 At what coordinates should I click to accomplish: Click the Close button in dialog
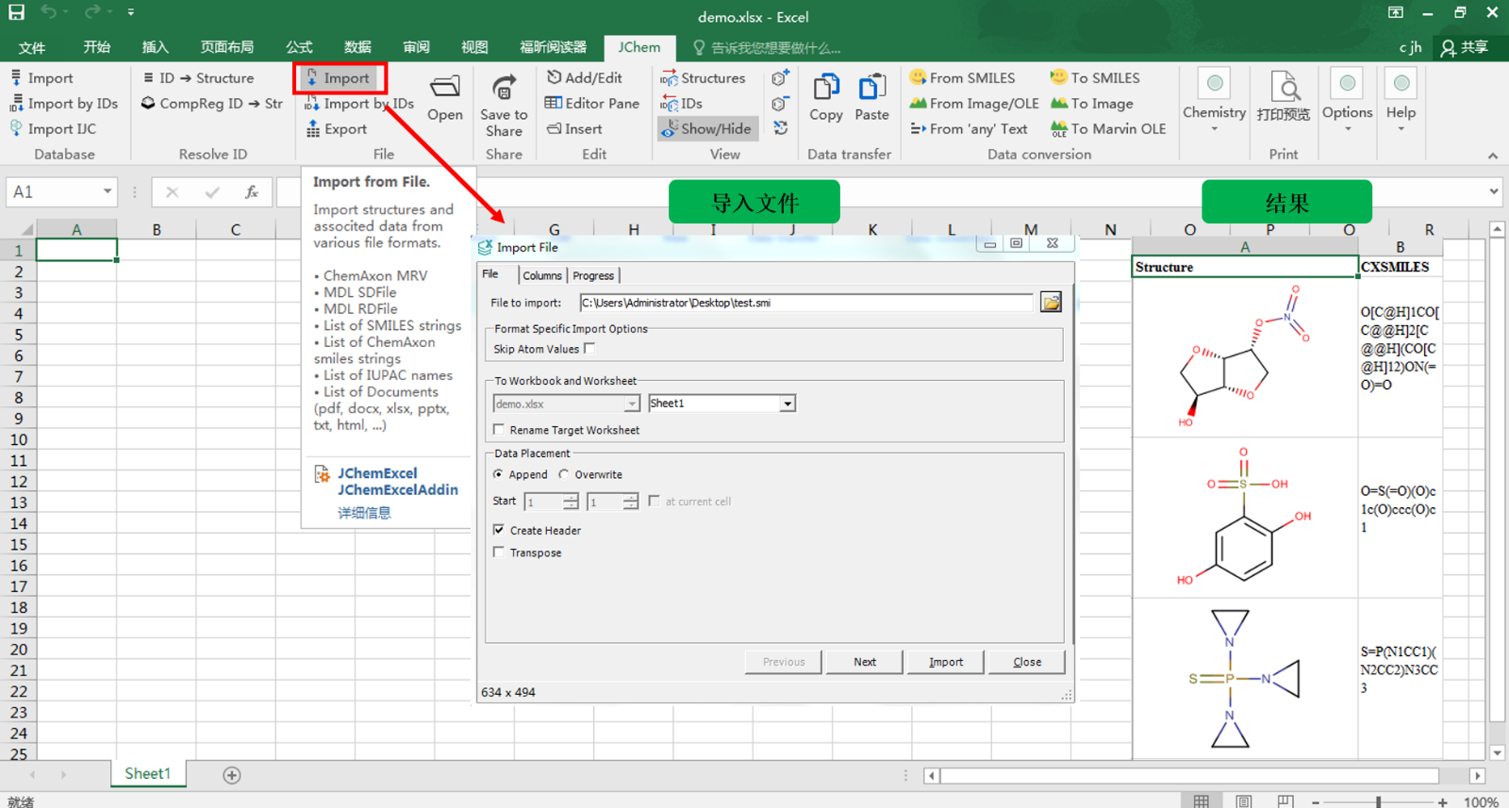point(1027,662)
